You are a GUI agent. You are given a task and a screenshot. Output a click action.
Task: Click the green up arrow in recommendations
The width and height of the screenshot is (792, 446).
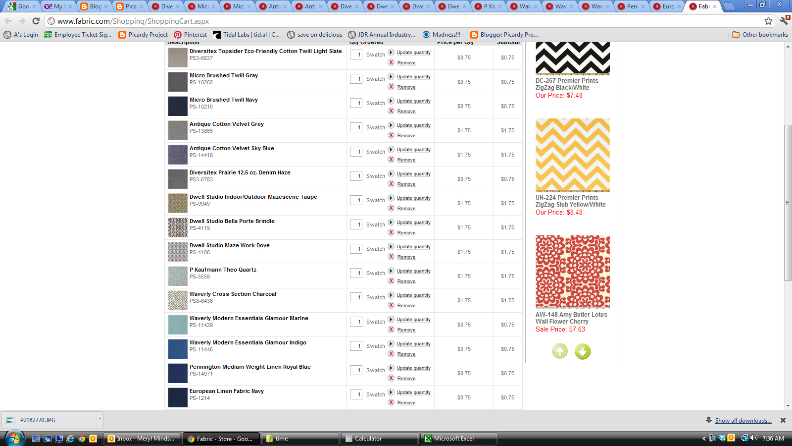[560, 351]
